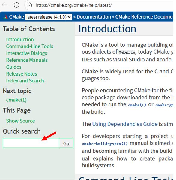Viewport: 176px width, 180px height.
Task: Open CMake Reference Documentation breadcrumb
Action: pos(144,17)
